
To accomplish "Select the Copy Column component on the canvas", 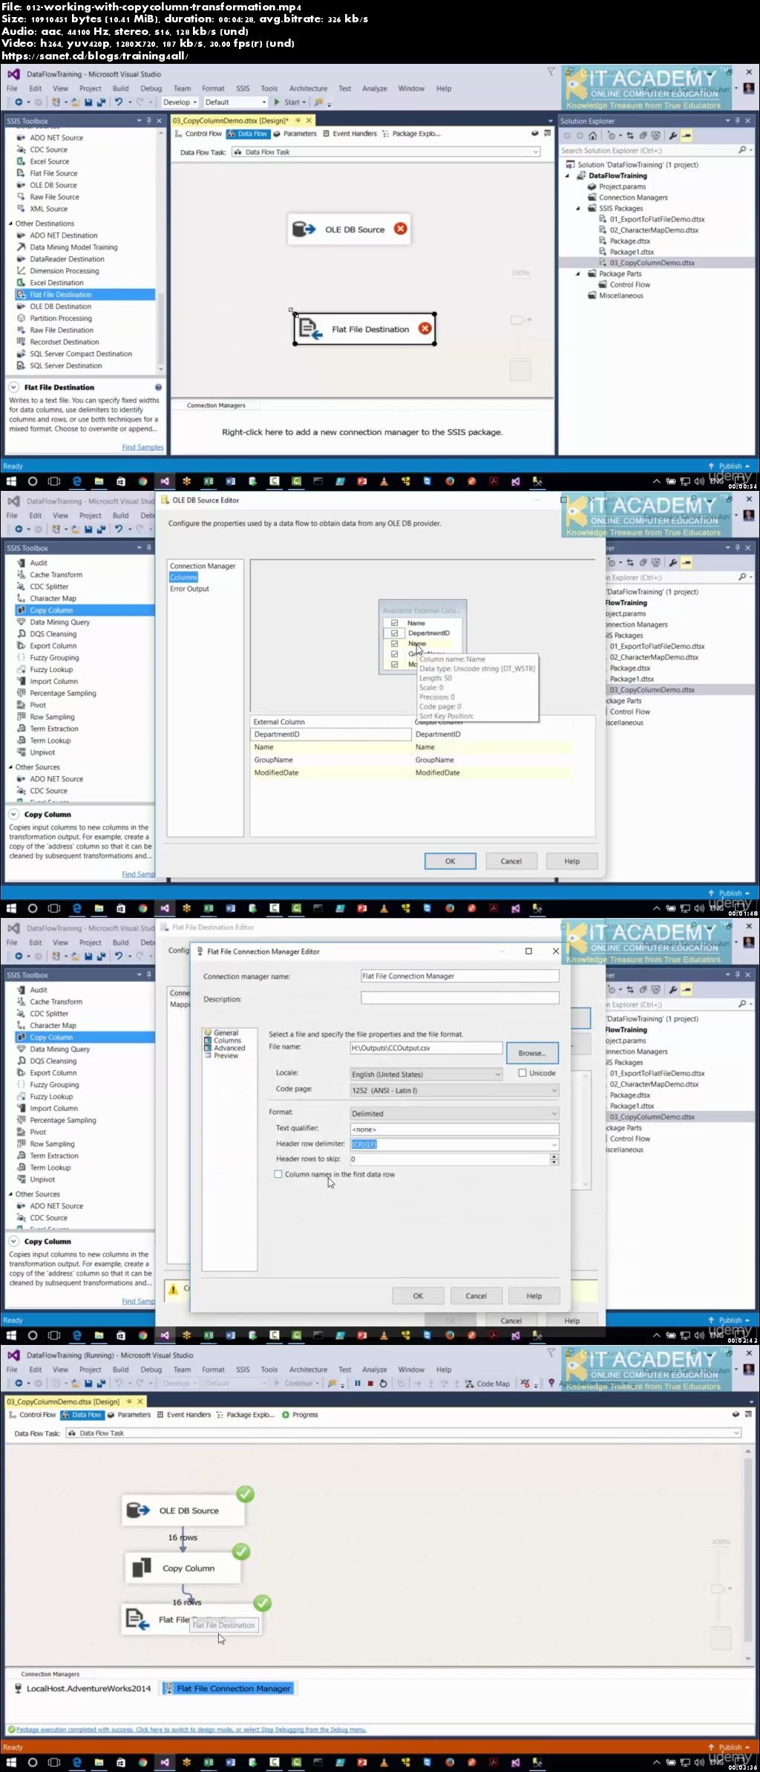I will tap(183, 1568).
